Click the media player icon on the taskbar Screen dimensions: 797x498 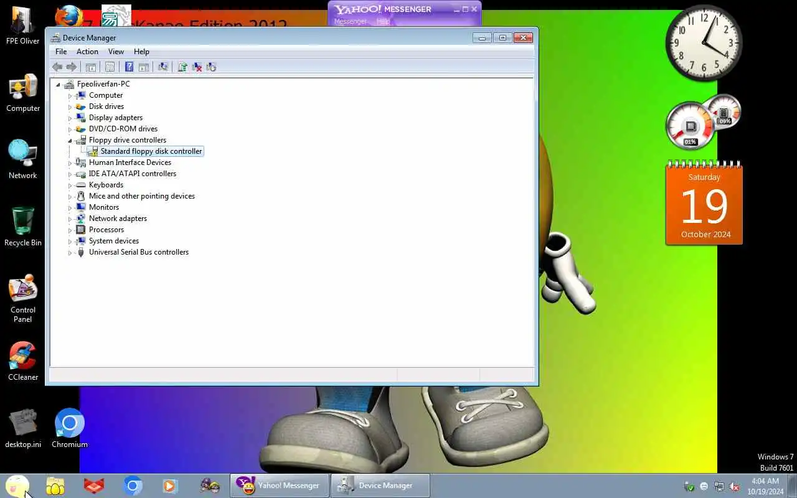pyautogui.click(x=169, y=486)
